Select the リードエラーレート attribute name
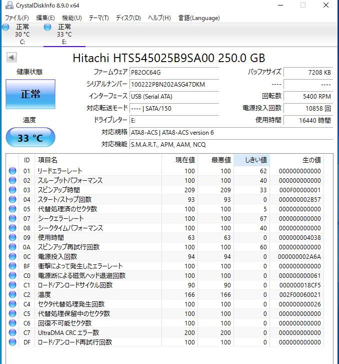 60,171
